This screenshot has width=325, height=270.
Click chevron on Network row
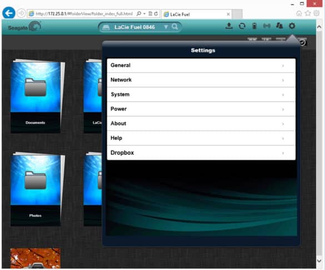pyautogui.click(x=283, y=81)
